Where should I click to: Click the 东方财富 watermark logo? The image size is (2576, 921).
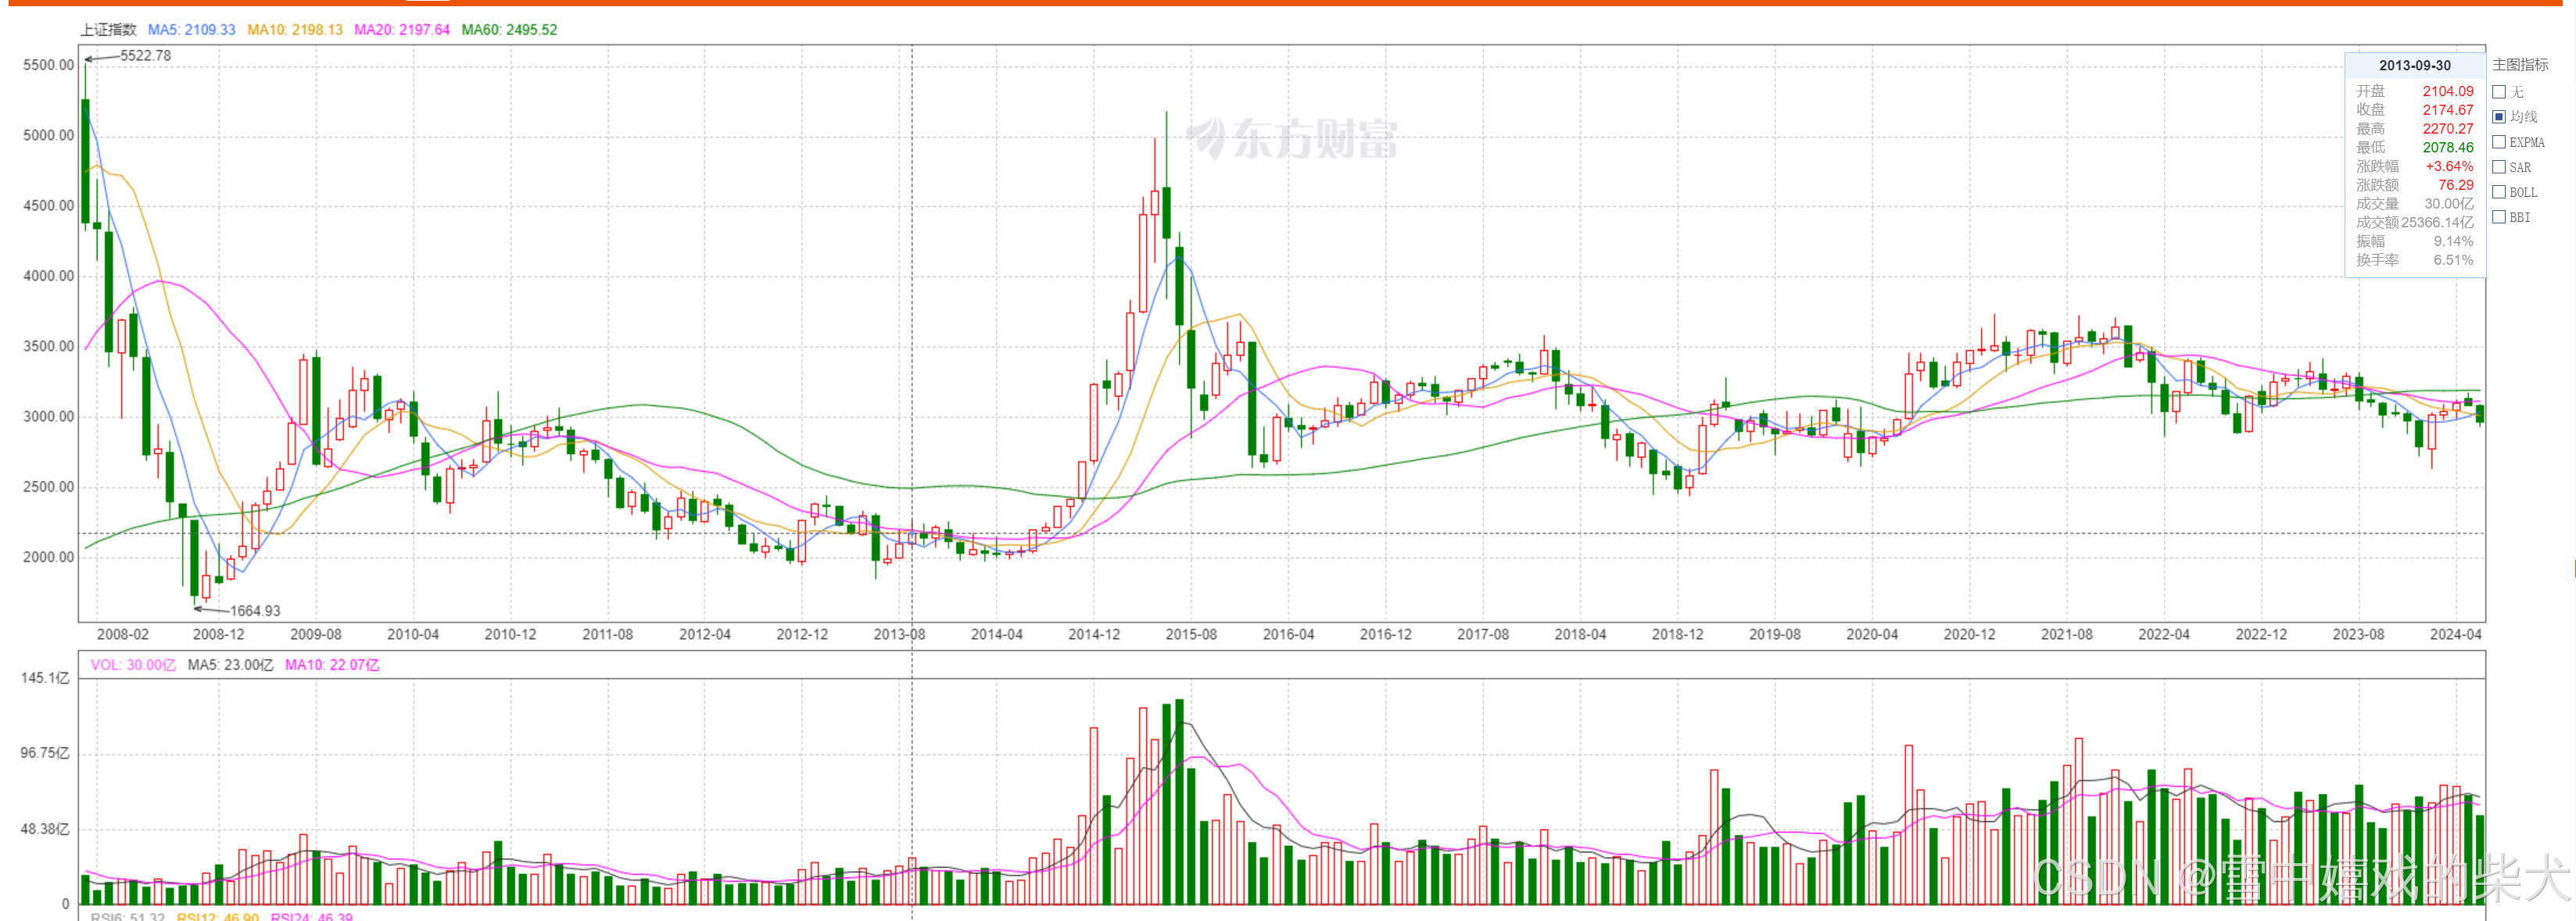click(x=1291, y=139)
